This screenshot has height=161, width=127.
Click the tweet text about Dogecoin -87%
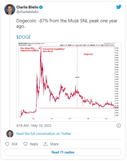pyautogui.click(x=67, y=23)
